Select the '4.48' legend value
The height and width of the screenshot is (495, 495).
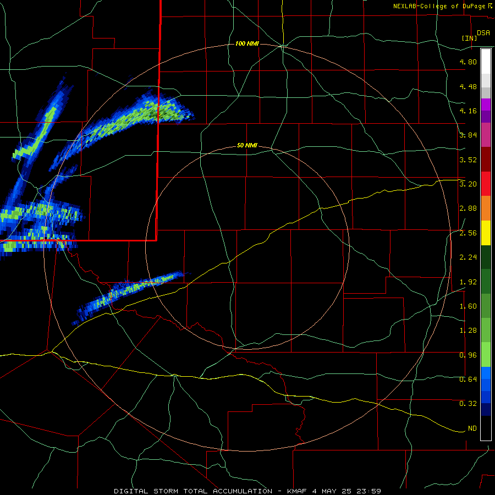(468, 86)
